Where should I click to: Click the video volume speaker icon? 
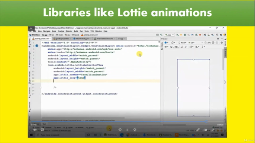35,130
